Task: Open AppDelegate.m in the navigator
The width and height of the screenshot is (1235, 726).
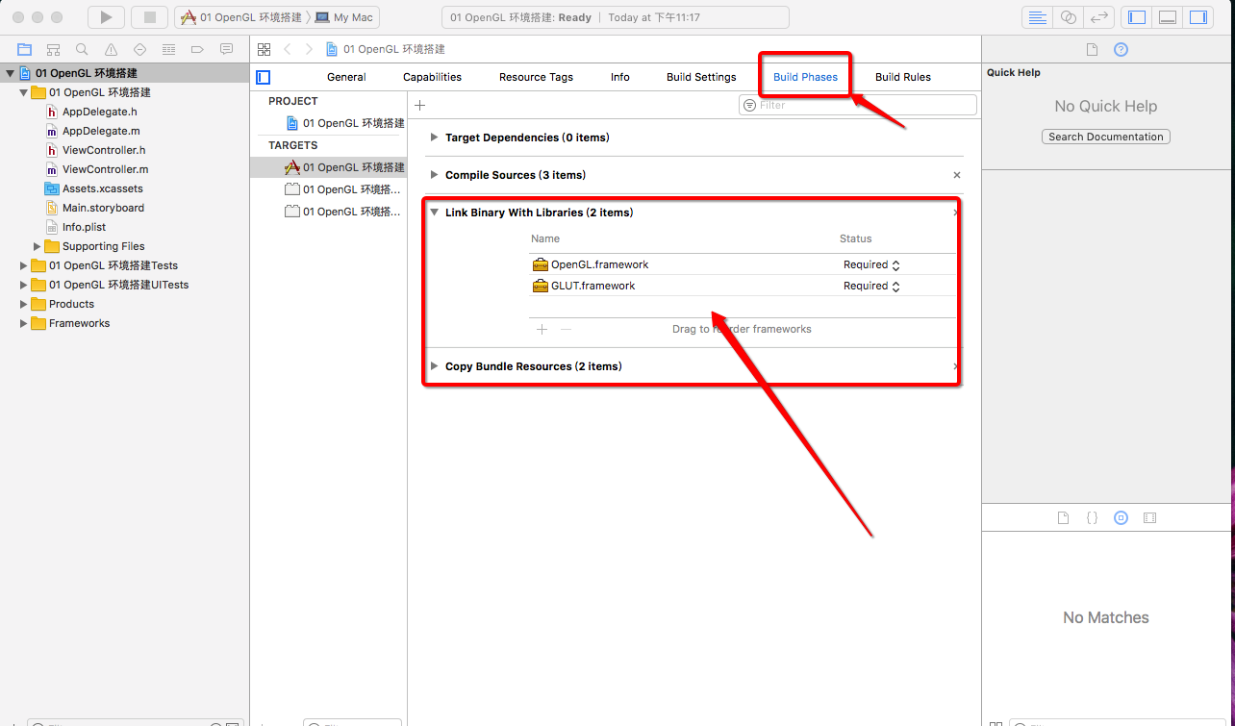Action: (x=93, y=131)
